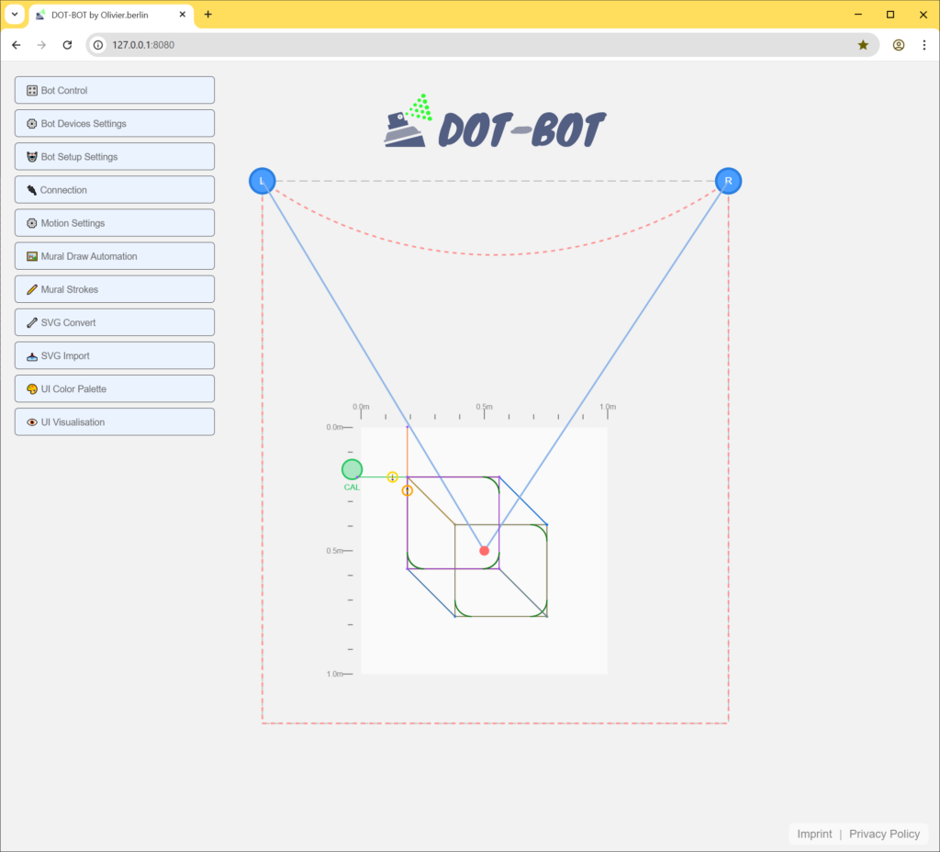The height and width of the screenshot is (852, 940).
Task: Open the Bot Control panel
Action: click(x=115, y=90)
